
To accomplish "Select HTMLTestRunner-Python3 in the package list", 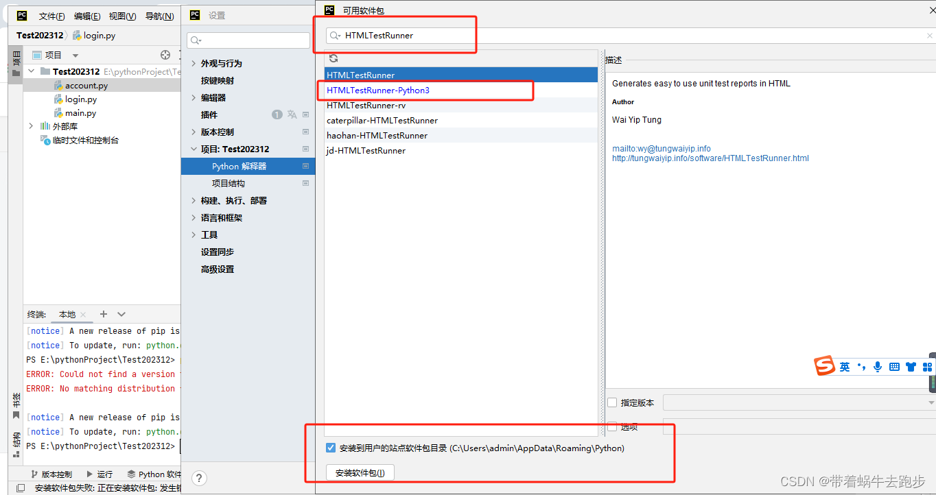I will [460, 90].
